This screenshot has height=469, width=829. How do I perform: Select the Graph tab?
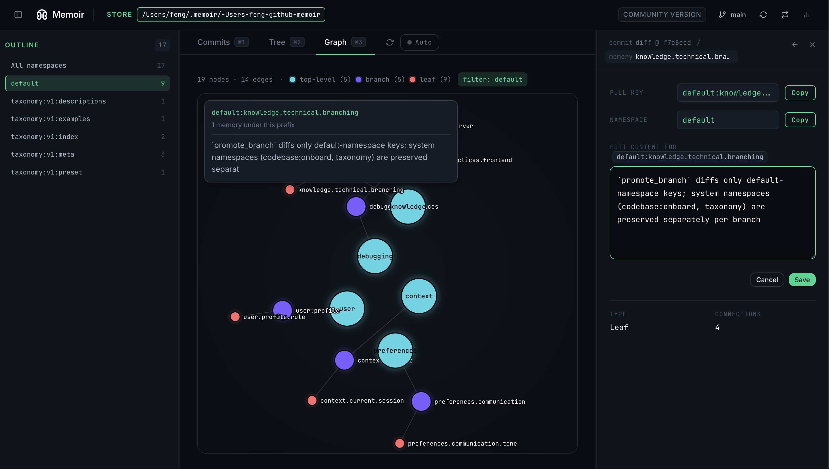point(345,42)
